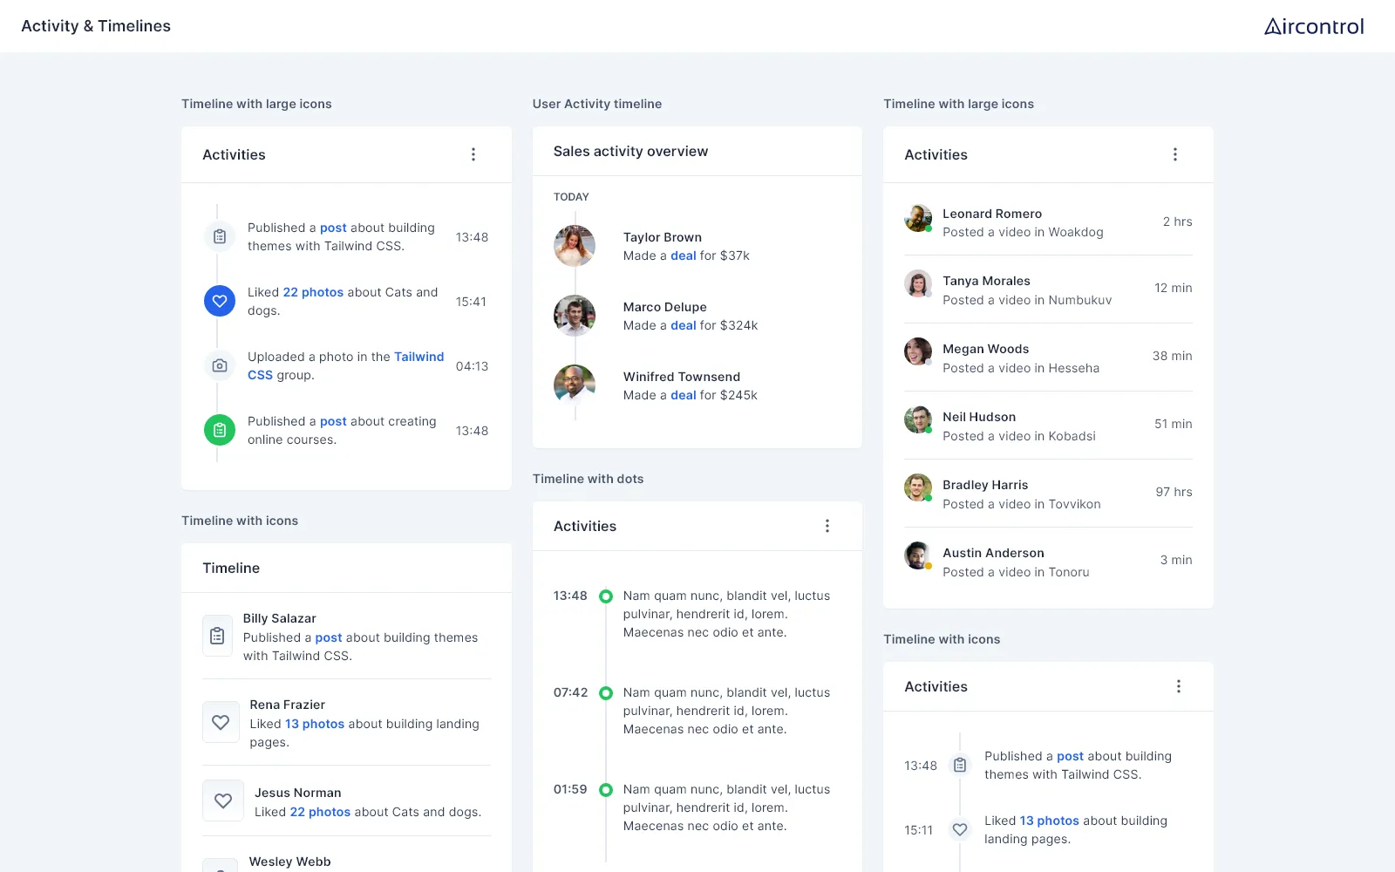Click 'Wesley Webb' name
Screen dimensions: 1395x872
pos(290,862)
